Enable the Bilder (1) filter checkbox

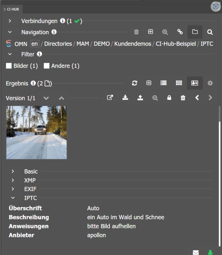click(x=9, y=66)
